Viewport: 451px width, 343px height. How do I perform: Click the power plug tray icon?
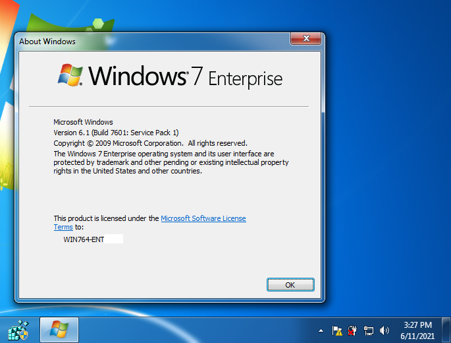(x=352, y=330)
